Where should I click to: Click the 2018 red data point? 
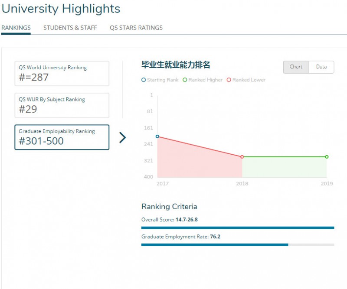pyautogui.click(x=242, y=157)
